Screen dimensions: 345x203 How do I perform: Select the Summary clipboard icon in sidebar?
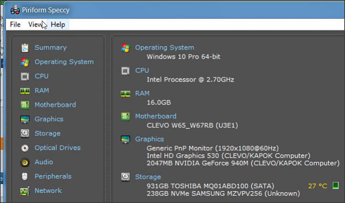click(25, 48)
